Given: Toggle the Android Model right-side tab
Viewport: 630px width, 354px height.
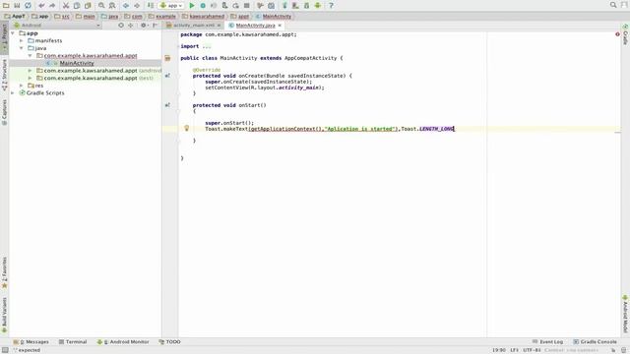Looking at the screenshot, I should 625,314.
